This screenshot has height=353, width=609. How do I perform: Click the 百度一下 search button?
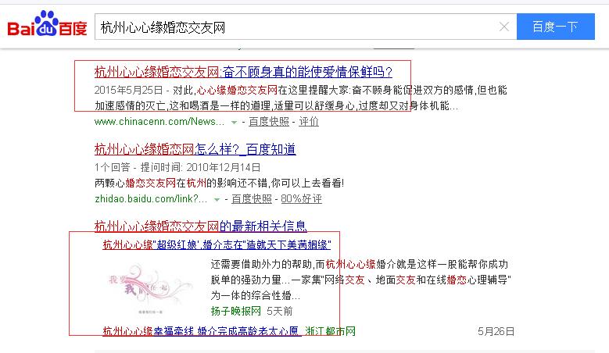555,27
